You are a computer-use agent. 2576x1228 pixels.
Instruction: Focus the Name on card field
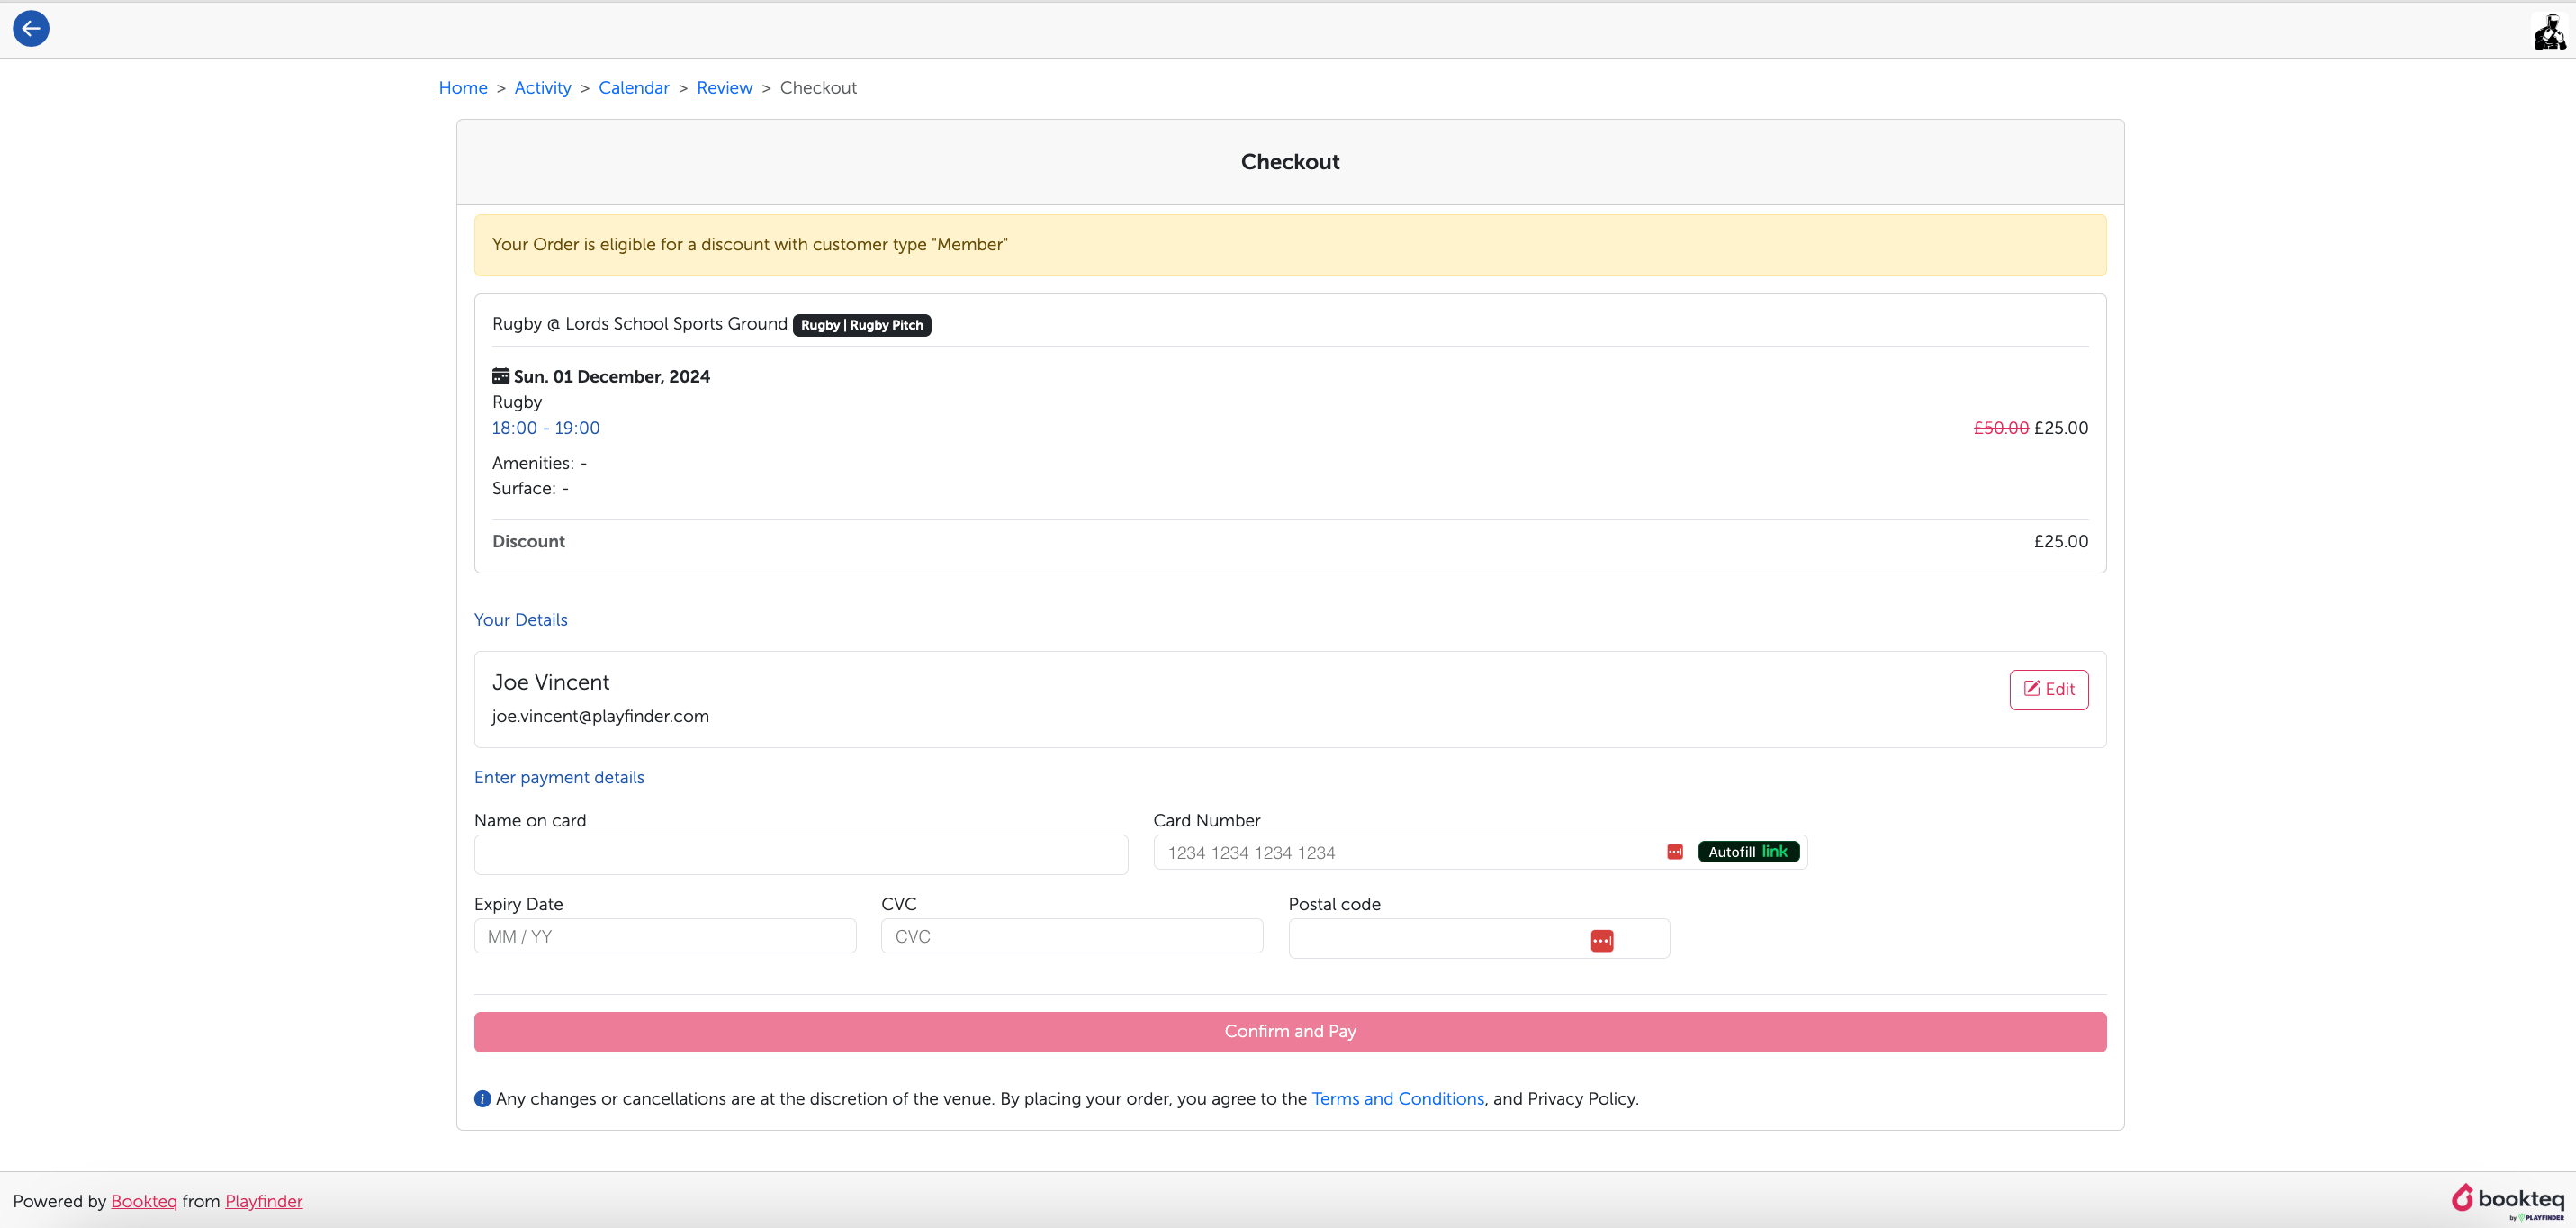[801, 855]
